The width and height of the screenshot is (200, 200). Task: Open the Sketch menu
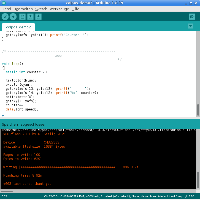41,9
